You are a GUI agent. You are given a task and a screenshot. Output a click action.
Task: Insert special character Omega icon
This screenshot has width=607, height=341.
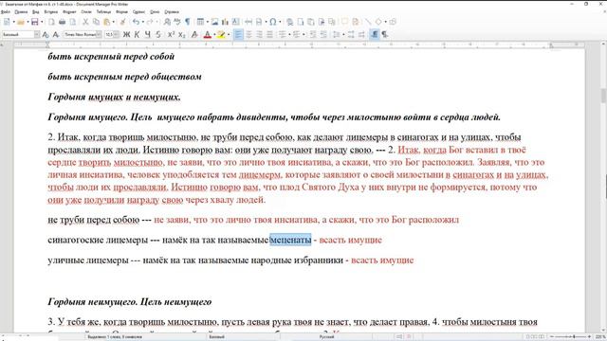pos(273,22)
